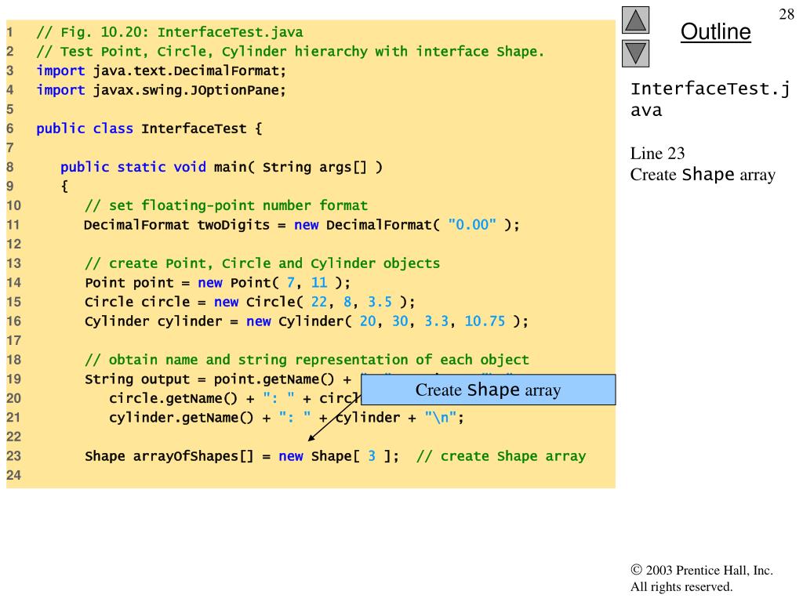Click 'public class InterfaceTest {' line

tap(149, 129)
